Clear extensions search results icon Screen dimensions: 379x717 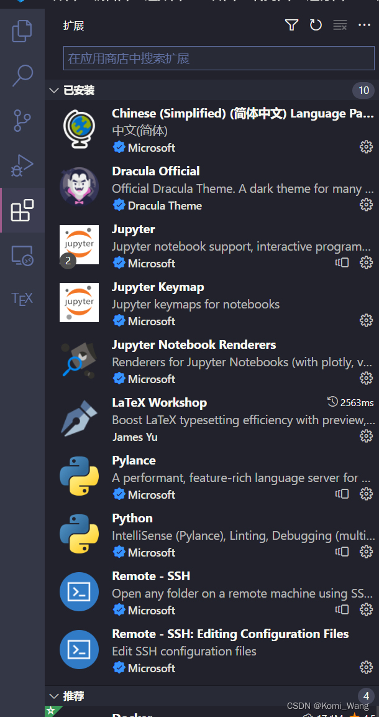click(x=340, y=25)
